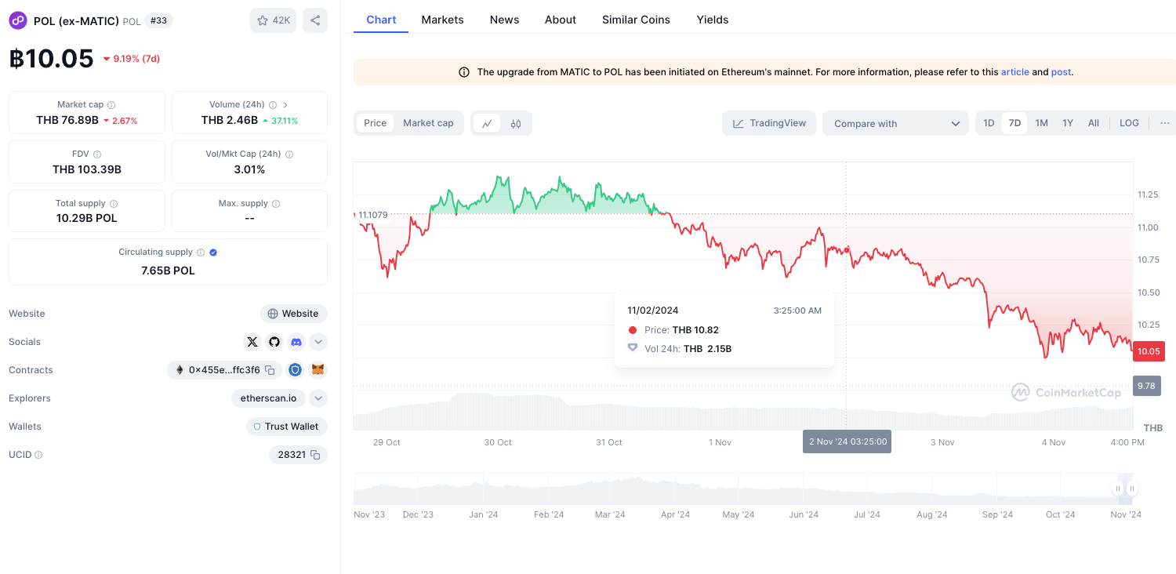Add POL to watchlist via the star icon
This screenshot has width=1176, height=574.
tap(273, 20)
